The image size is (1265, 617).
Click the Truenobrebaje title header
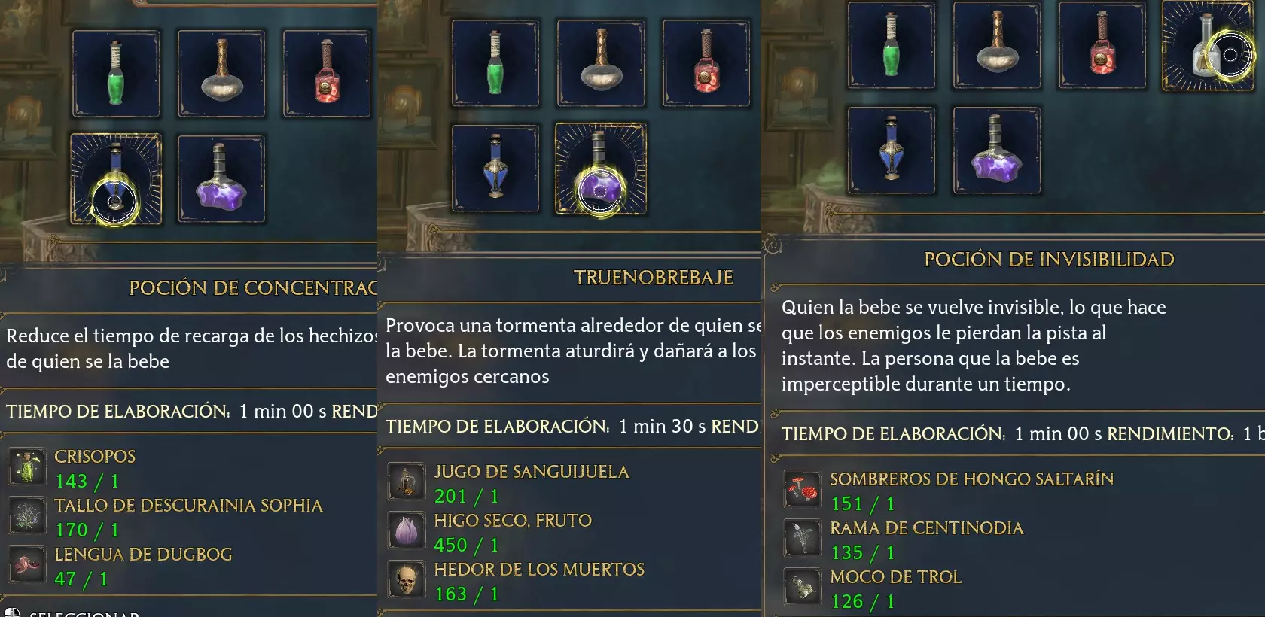pyautogui.click(x=653, y=278)
